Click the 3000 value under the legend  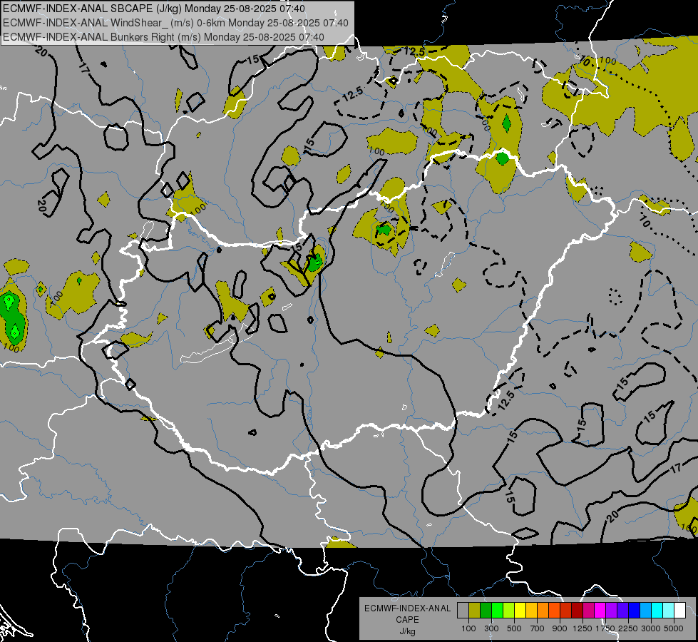pyautogui.click(x=651, y=628)
